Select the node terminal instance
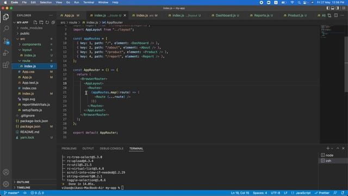Viewport: 348px width, 196px height. [x=333, y=155]
